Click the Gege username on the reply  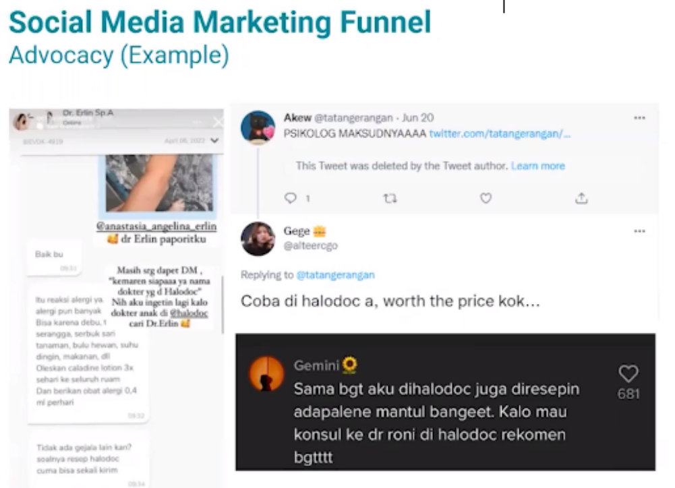[296, 231]
